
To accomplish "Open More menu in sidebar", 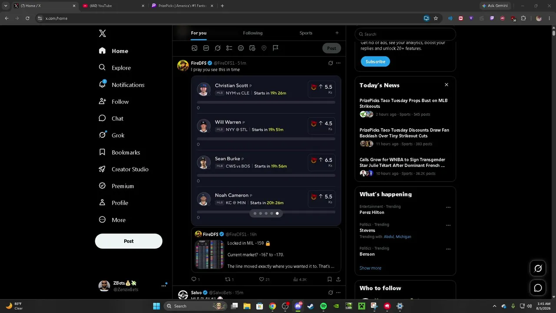I will coord(113,220).
